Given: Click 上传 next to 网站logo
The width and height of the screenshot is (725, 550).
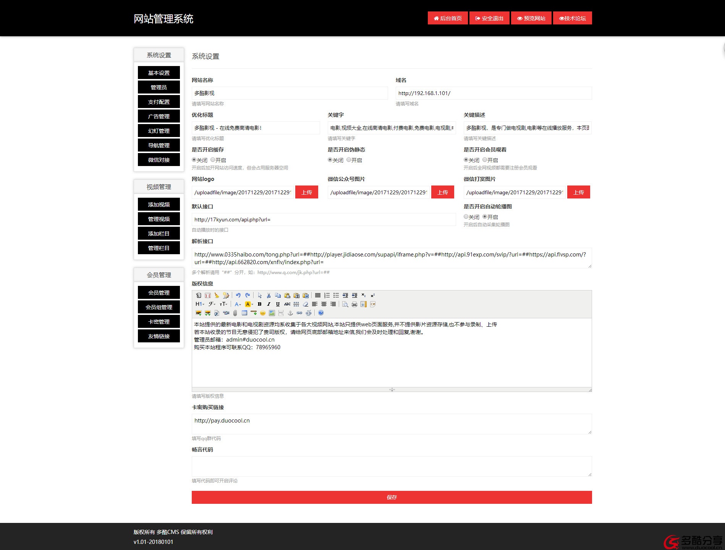Looking at the screenshot, I should point(307,192).
